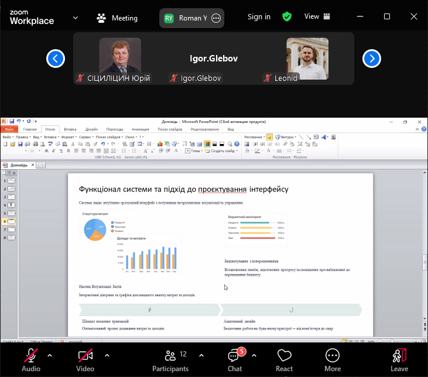Screen dimensions: 428x377
Task: Open the React emoji menu
Action: 285,358
